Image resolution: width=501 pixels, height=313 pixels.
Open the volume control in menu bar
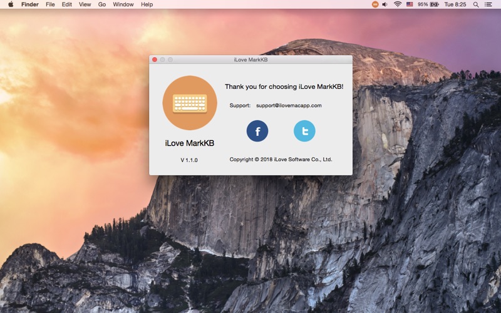point(385,4)
